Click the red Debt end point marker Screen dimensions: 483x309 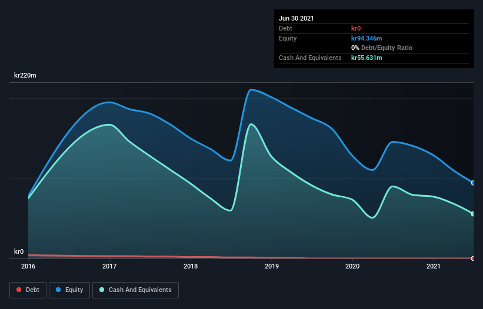473,258
